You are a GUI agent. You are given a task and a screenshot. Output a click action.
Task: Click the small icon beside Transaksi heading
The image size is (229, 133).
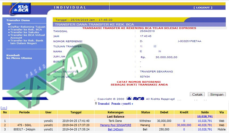click(96, 103)
